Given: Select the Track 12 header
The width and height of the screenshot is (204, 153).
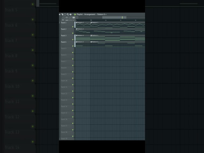Looking at the screenshot, I should pos(67,96).
